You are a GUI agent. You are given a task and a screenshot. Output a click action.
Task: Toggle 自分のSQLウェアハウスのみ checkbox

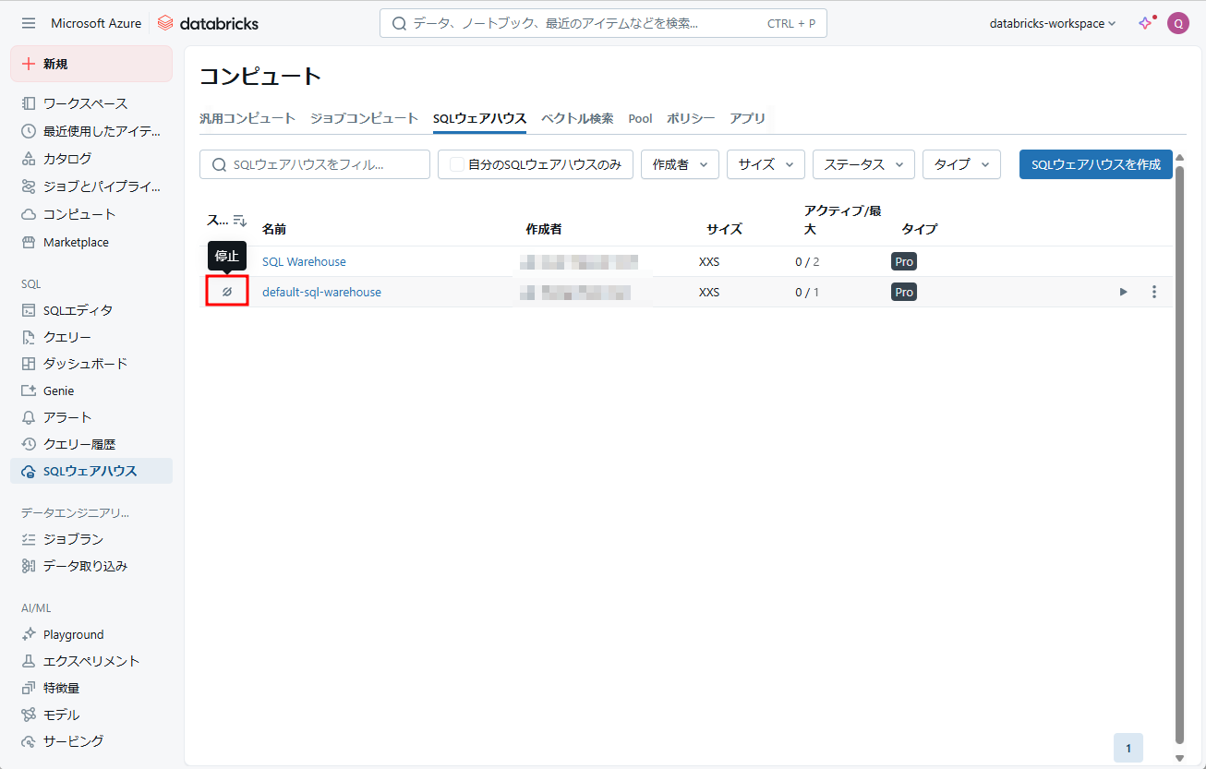(x=457, y=164)
